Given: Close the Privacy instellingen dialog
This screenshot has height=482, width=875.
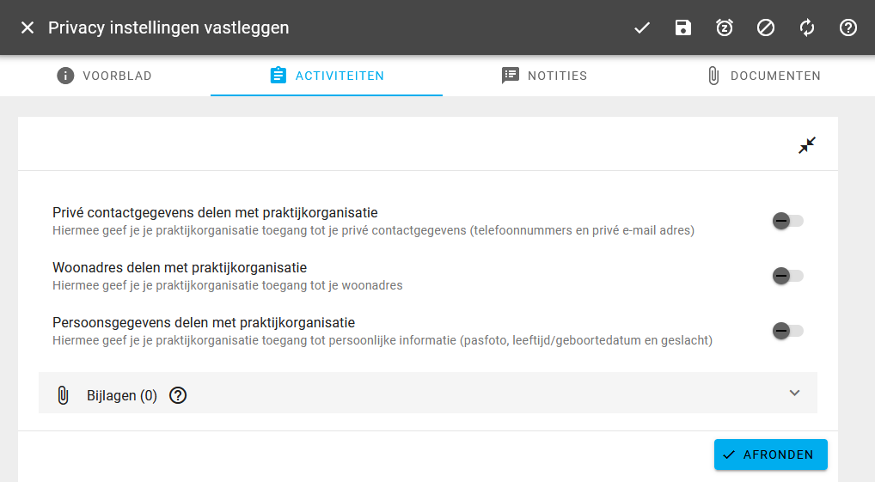Looking at the screenshot, I should point(28,27).
